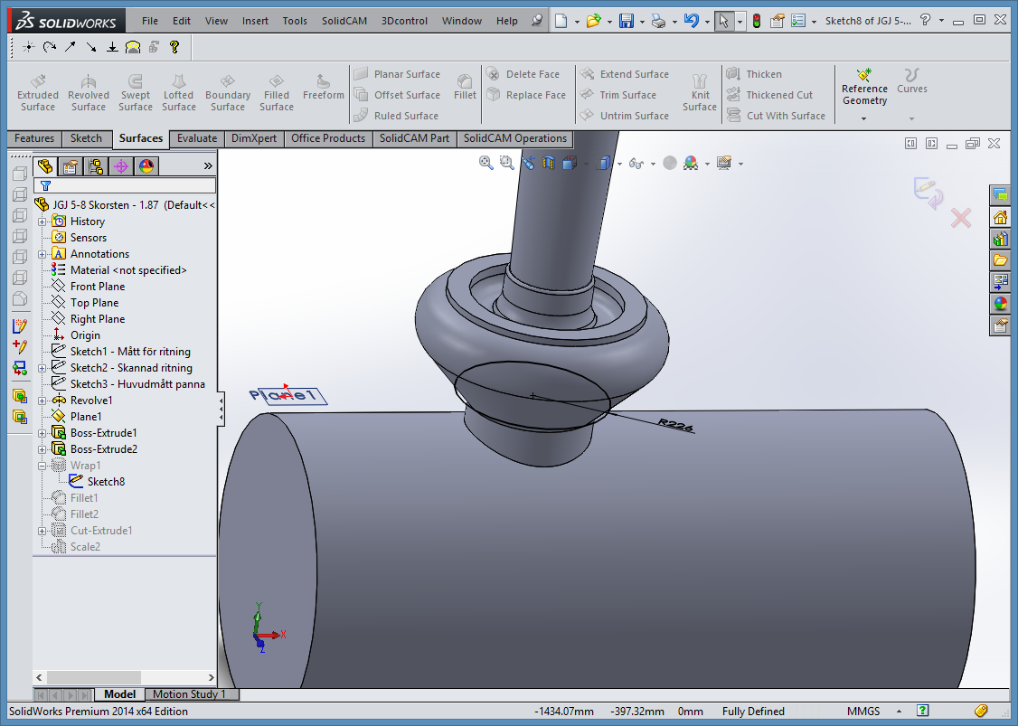
Task: Open the DisplayManager color ball tab
Action: click(x=146, y=166)
